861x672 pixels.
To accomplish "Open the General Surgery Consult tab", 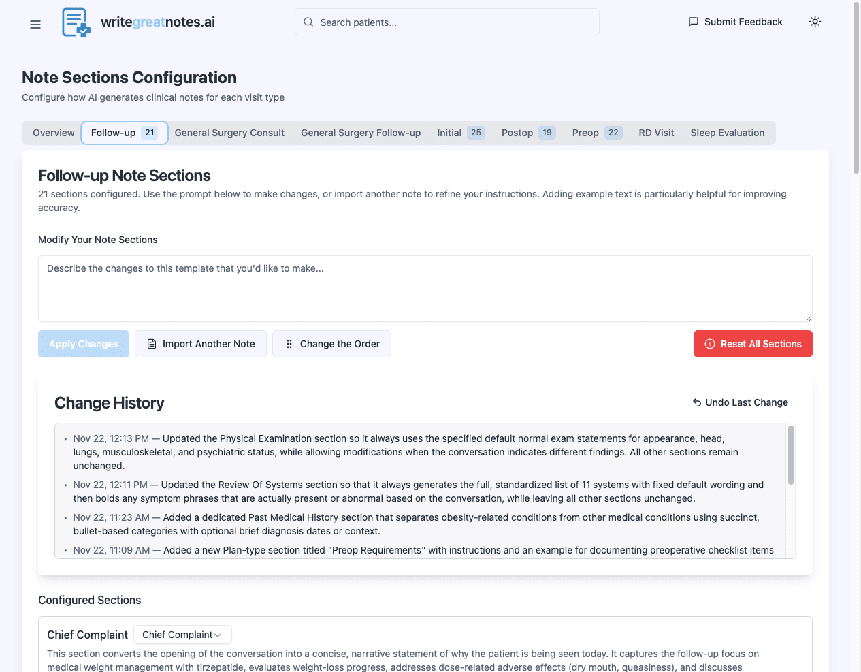I will [229, 133].
